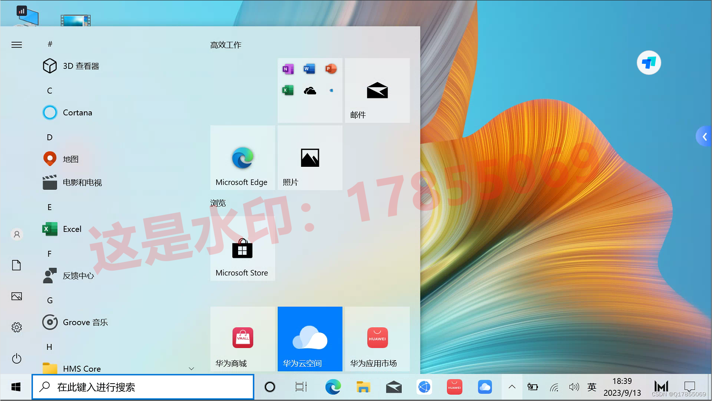The width and height of the screenshot is (712, 401).
Task: Click floating blue assistant icon on desktop
Action: tap(649, 63)
